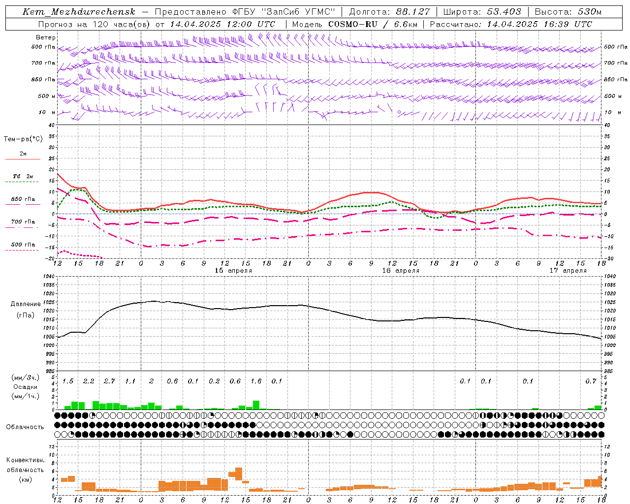Click the 0.2 precipitation total value
Viewport: 630px width, 504px height.
point(214,381)
